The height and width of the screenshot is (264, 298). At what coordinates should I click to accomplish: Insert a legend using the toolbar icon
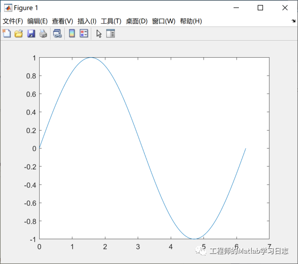pyautogui.click(x=84, y=34)
